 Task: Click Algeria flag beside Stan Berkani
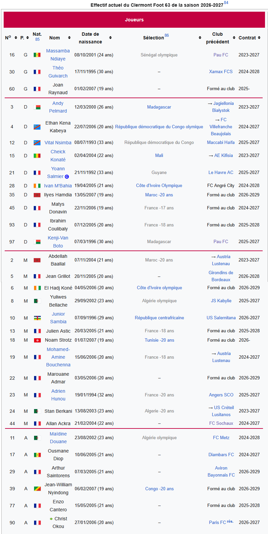[x=37, y=411]
